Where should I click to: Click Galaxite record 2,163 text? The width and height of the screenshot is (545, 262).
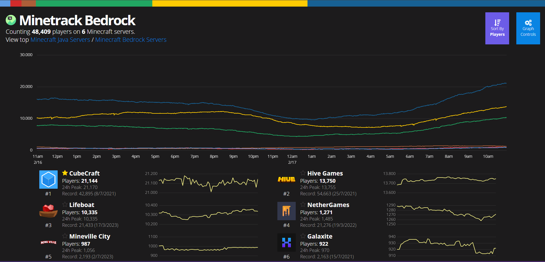tap(327, 257)
